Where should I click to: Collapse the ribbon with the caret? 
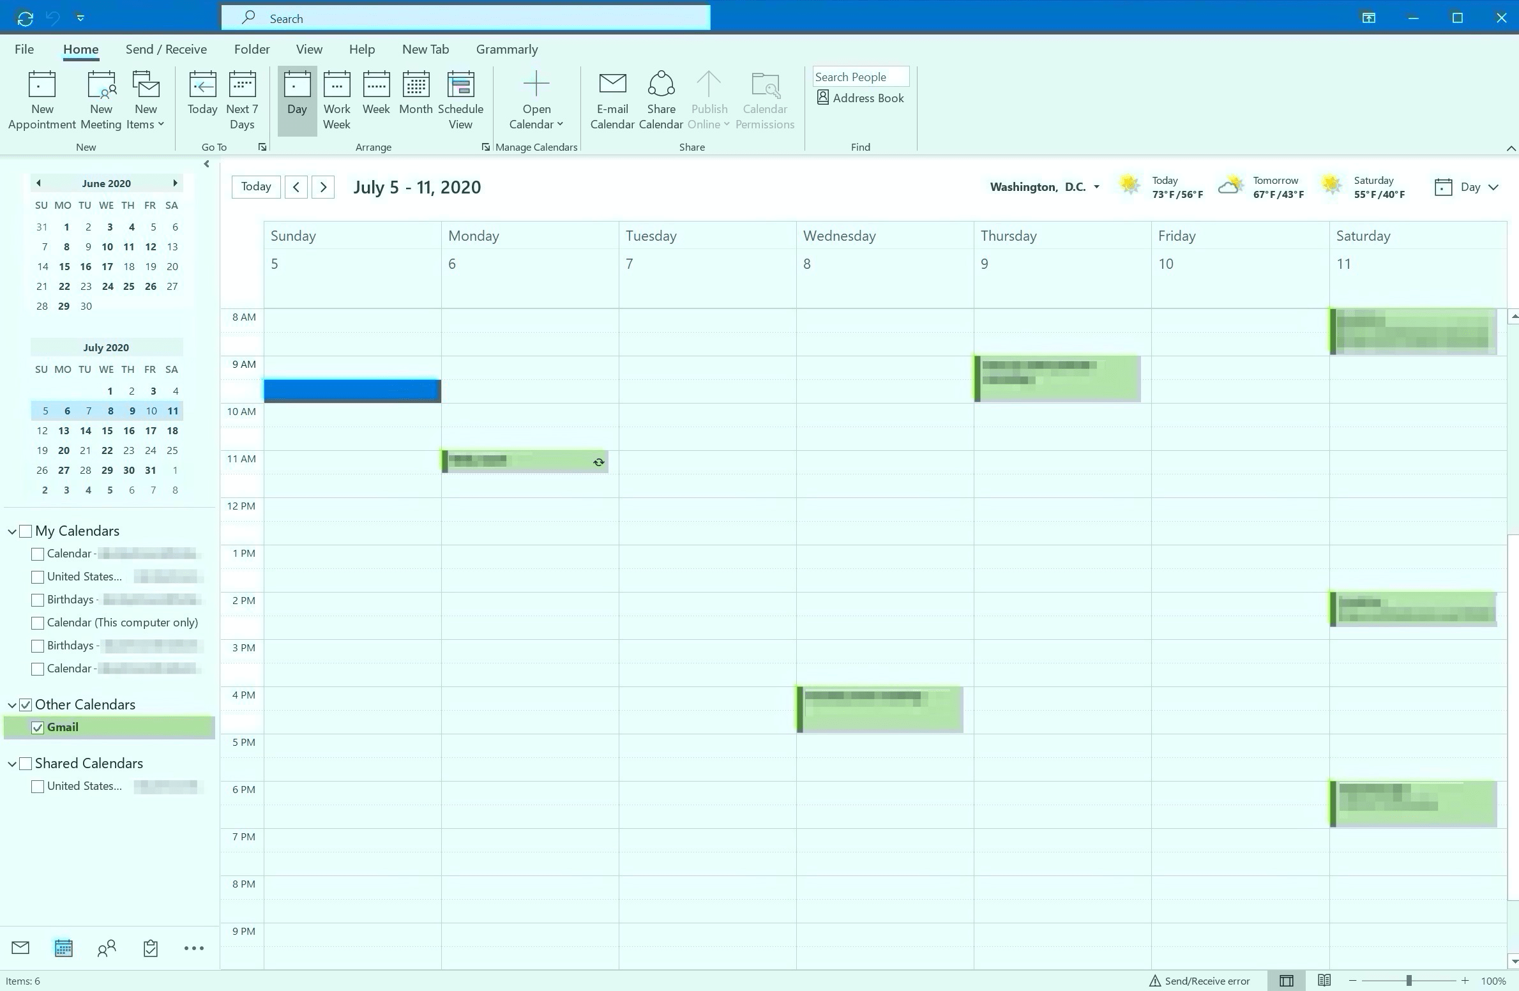1510,148
